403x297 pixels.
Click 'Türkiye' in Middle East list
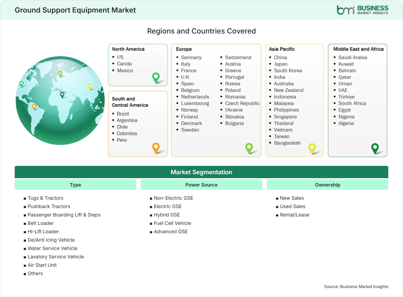pos(346,97)
